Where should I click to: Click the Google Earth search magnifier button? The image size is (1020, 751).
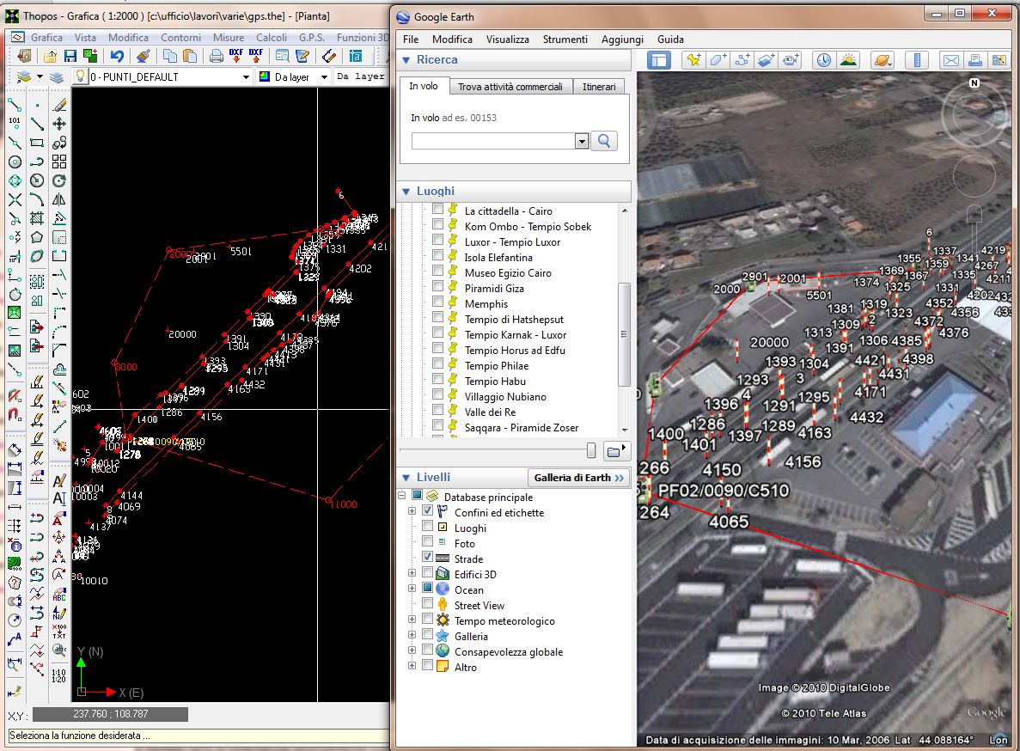(x=604, y=141)
